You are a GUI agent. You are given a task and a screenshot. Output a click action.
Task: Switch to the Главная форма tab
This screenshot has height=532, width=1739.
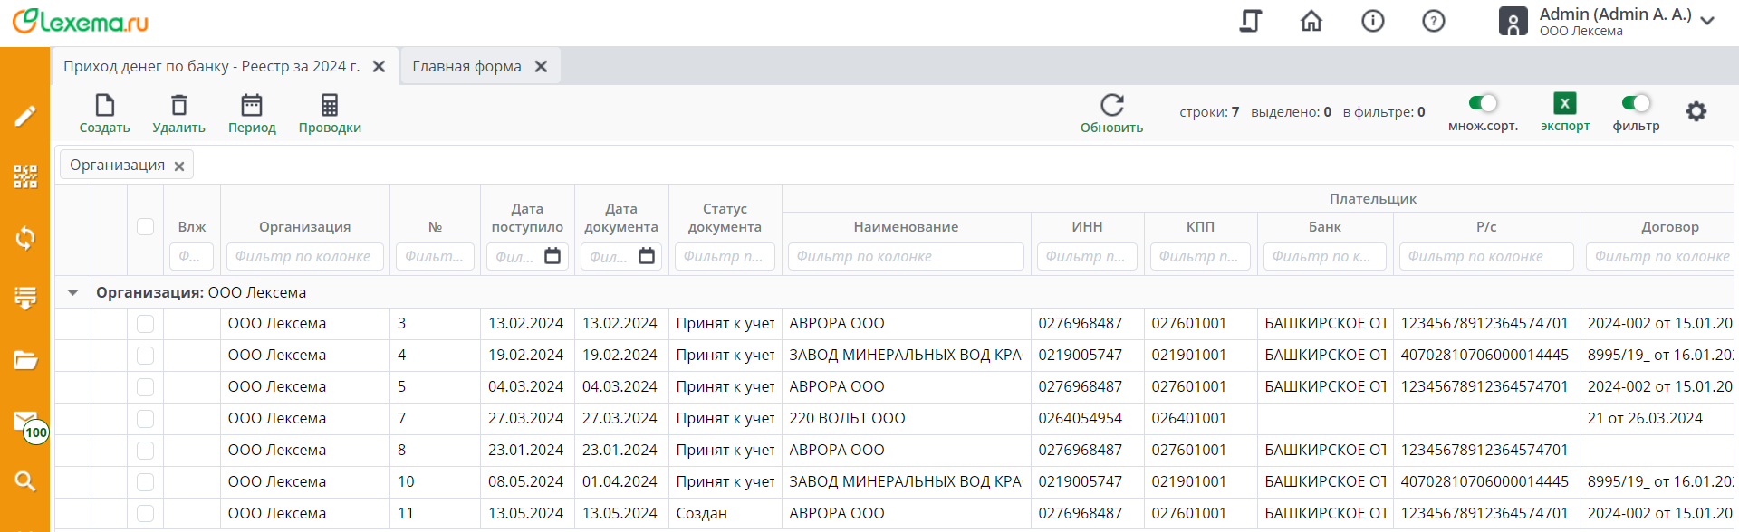(x=466, y=67)
